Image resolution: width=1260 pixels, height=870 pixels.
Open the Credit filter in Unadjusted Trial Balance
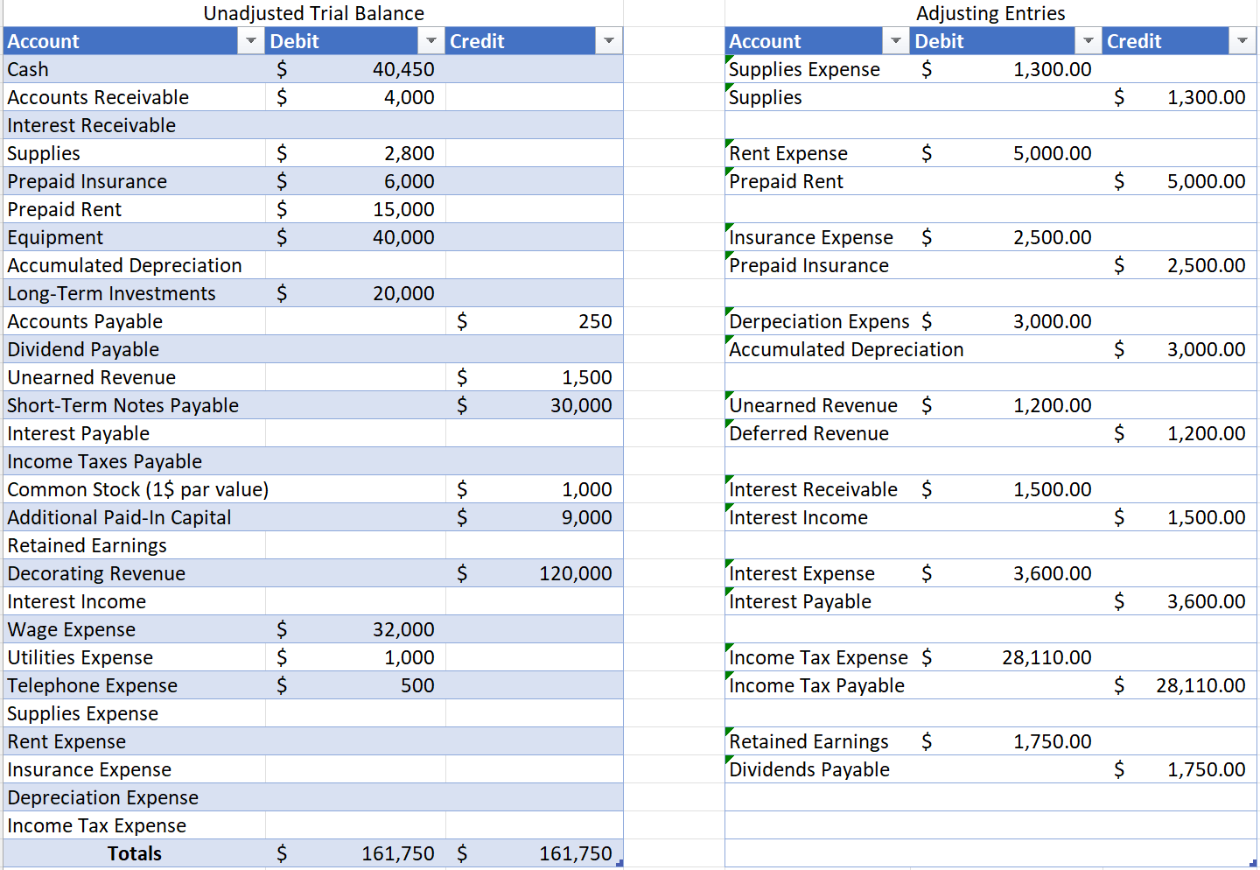[x=609, y=40]
